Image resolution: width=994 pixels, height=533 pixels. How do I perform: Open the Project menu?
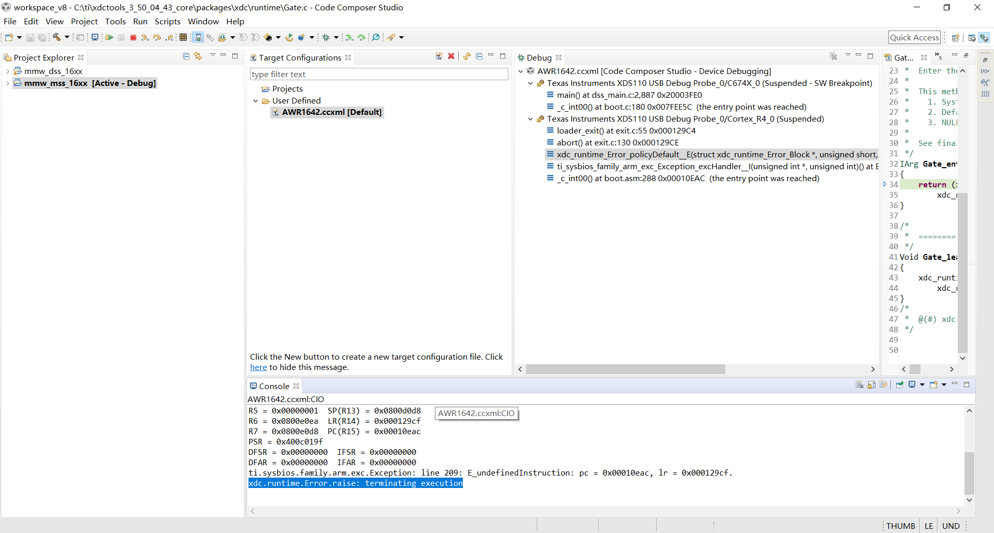point(84,21)
